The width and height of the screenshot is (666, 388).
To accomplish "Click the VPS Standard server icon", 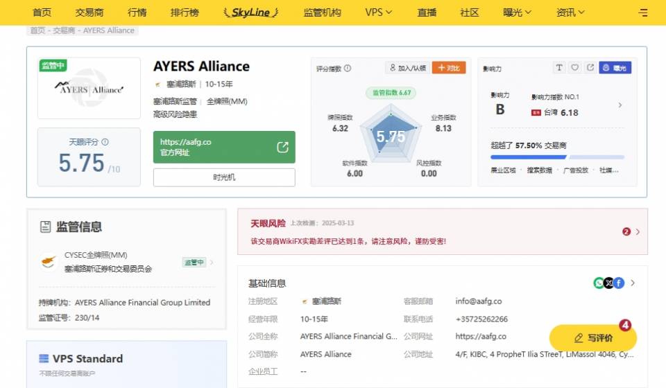I will pyautogui.click(x=44, y=359).
